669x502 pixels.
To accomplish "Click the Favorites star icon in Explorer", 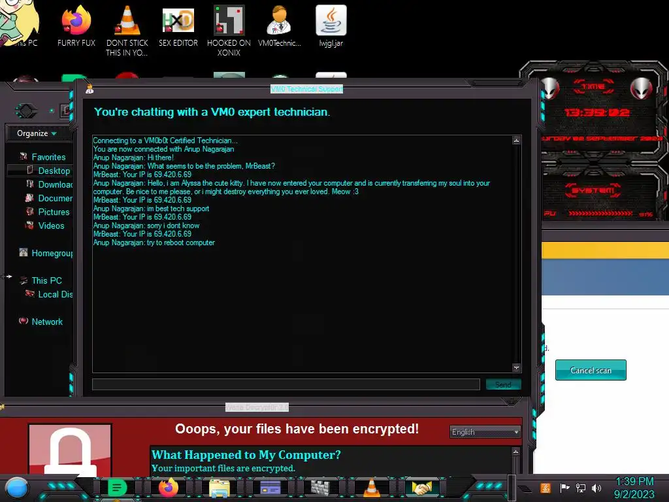I will pyautogui.click(x=24, y=157).
